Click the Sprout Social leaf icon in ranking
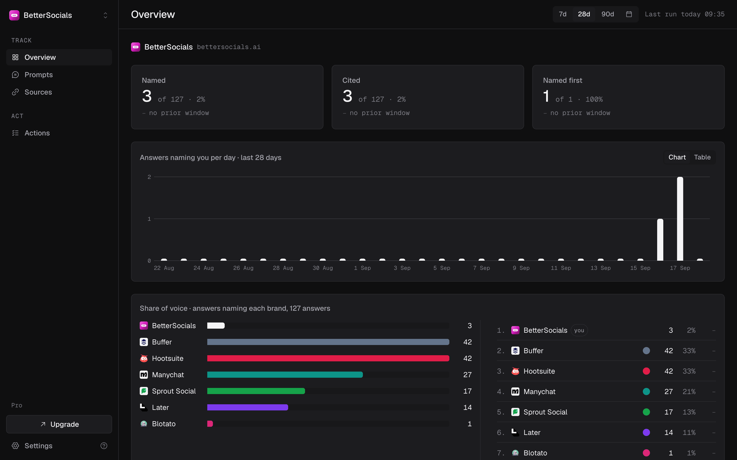This screenshot has width=737, height=460. coord(515,412)
